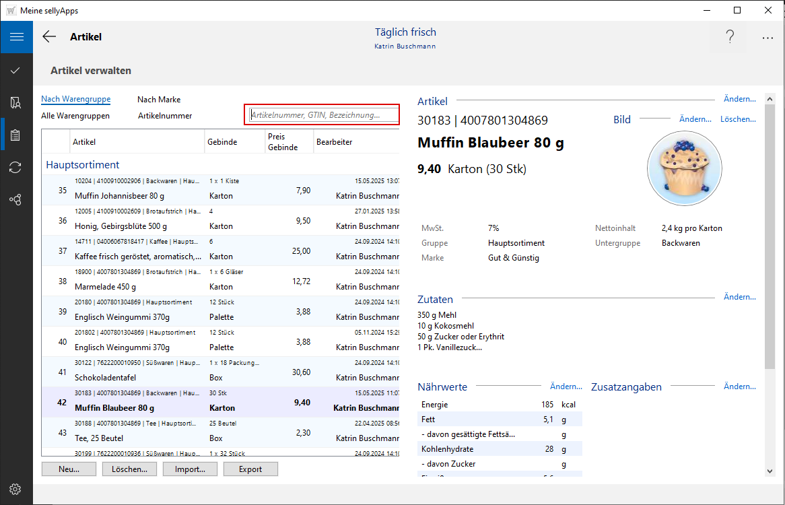
Task: Open the three-dots more options menu
Action: [x=767, y=38]
